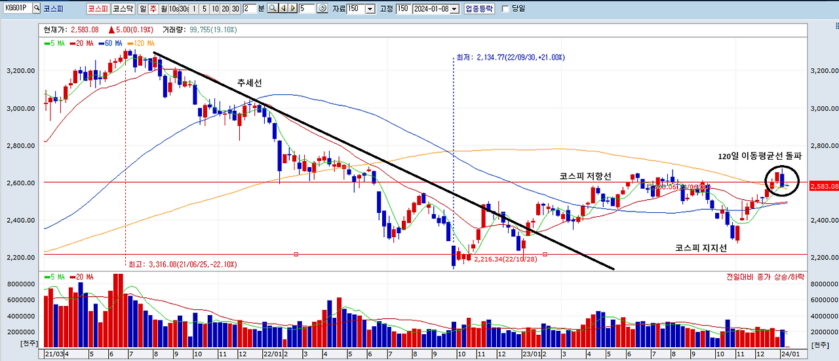Image resolution: width=839 pixels, height=361 pixels.
Task: Click the 2,216.34(22/10/28) price label
Action: click(504, 260)
